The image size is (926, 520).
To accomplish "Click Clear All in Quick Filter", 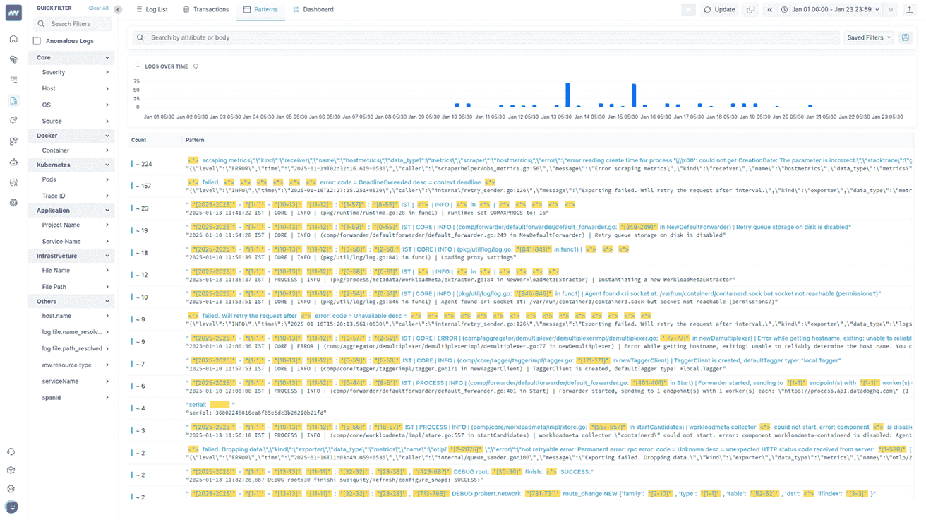I will (97, 7).
